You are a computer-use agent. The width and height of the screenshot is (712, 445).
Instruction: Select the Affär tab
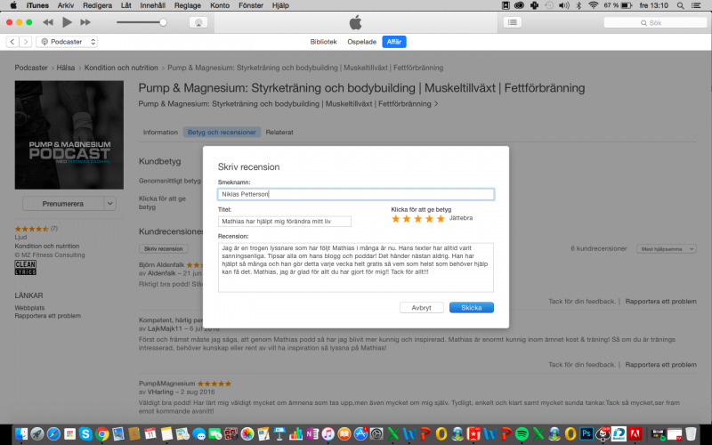click(394, 42)
